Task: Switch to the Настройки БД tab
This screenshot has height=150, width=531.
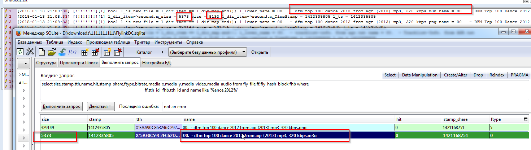Action: [156, 63]
